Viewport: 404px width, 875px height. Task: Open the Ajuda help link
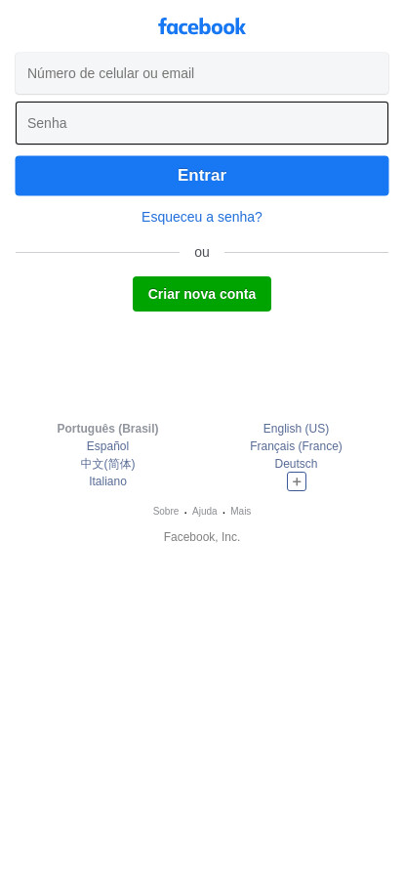(x=205, y=511)
